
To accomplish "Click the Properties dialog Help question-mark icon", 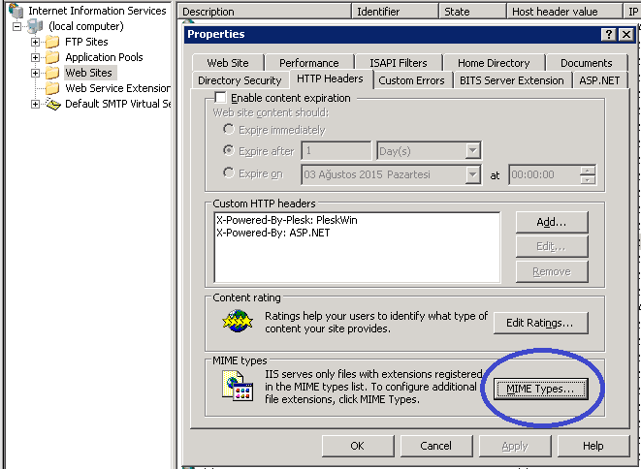I will click(x=607, y=34).
